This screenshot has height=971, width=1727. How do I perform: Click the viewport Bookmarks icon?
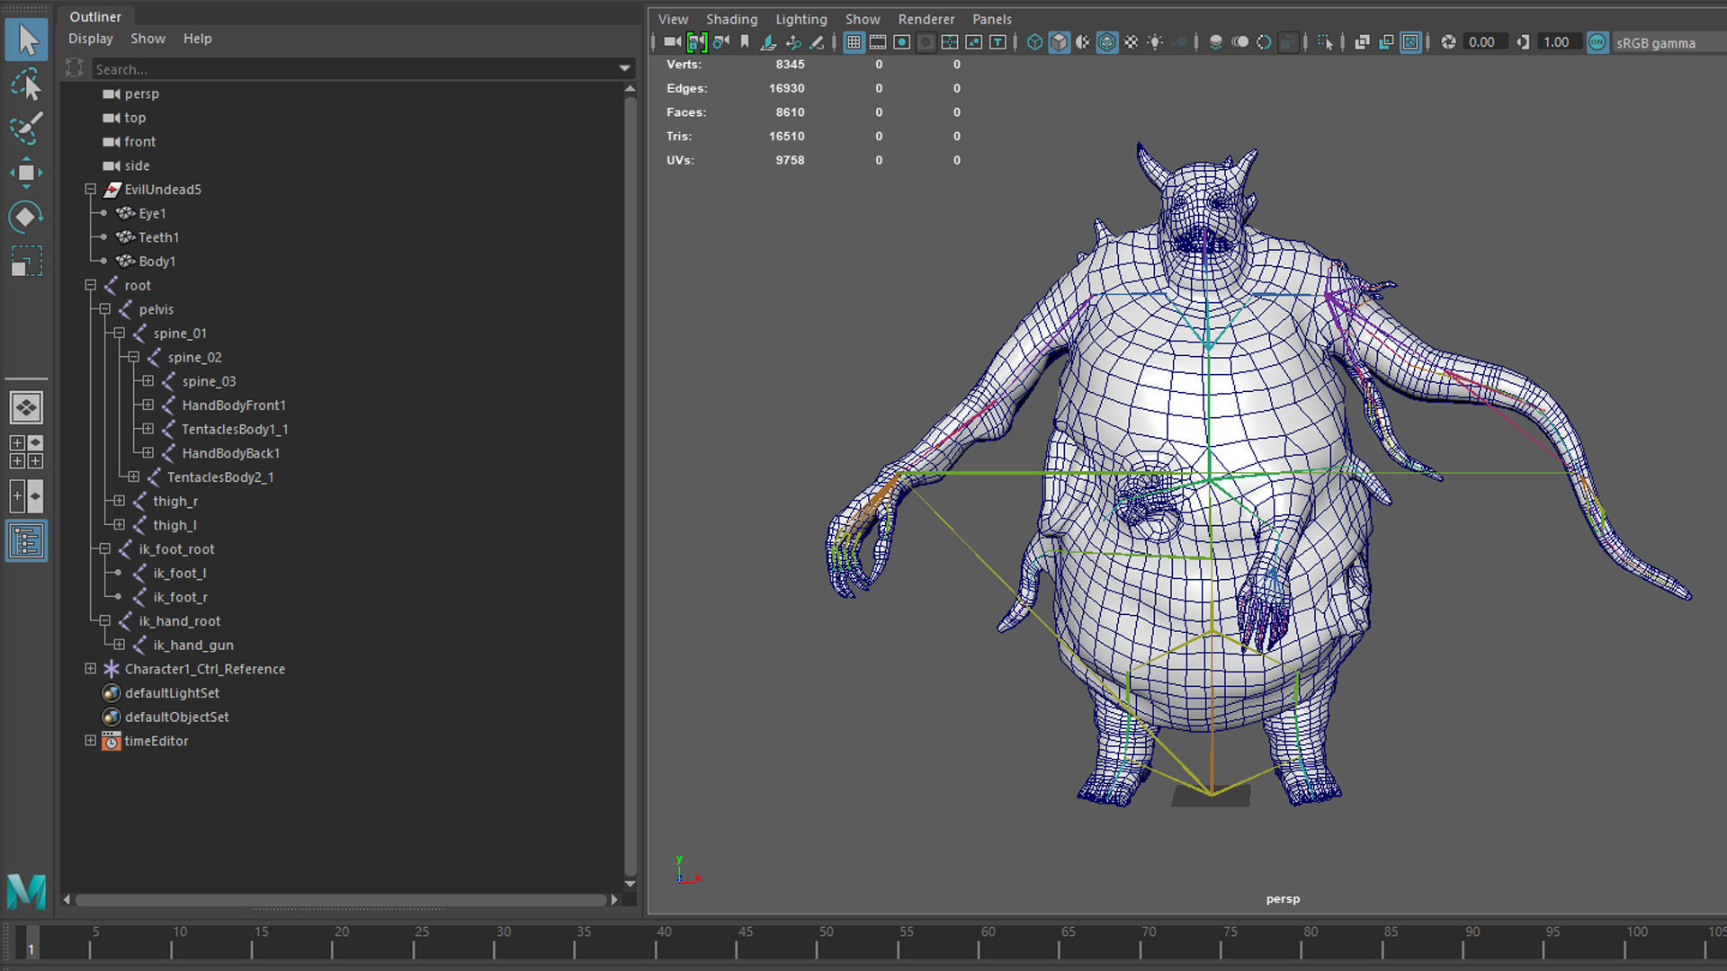[x=745, y=42]
